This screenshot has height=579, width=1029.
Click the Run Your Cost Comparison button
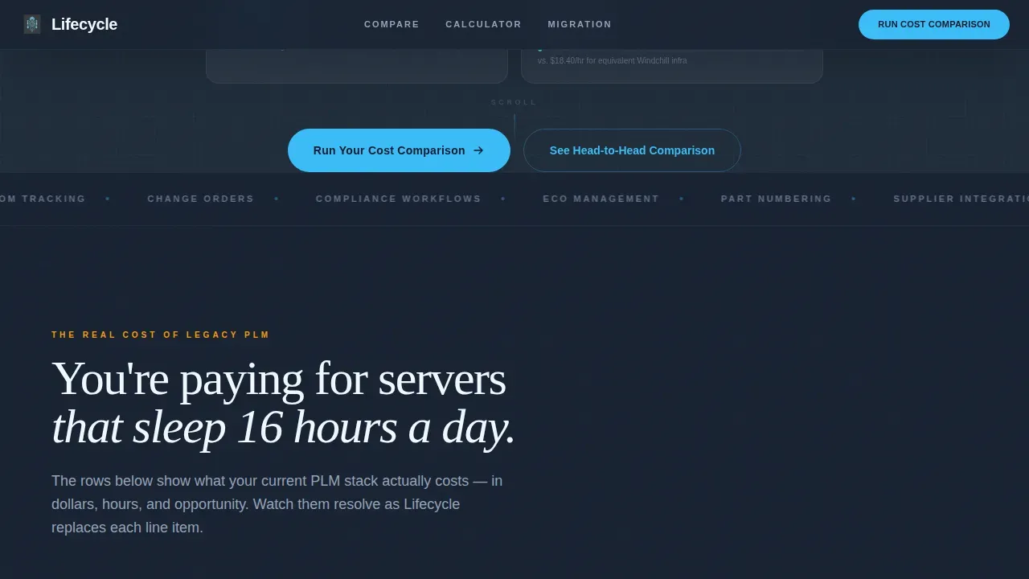pyautogui.click(x=399, y=150)
